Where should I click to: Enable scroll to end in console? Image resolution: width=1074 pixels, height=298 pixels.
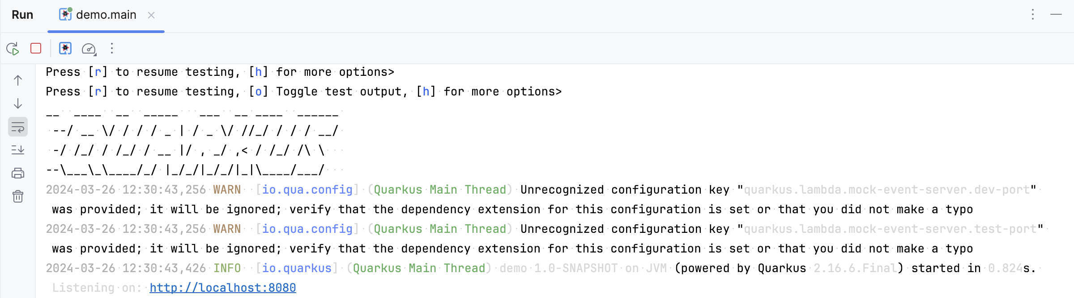tap(17, 149)
